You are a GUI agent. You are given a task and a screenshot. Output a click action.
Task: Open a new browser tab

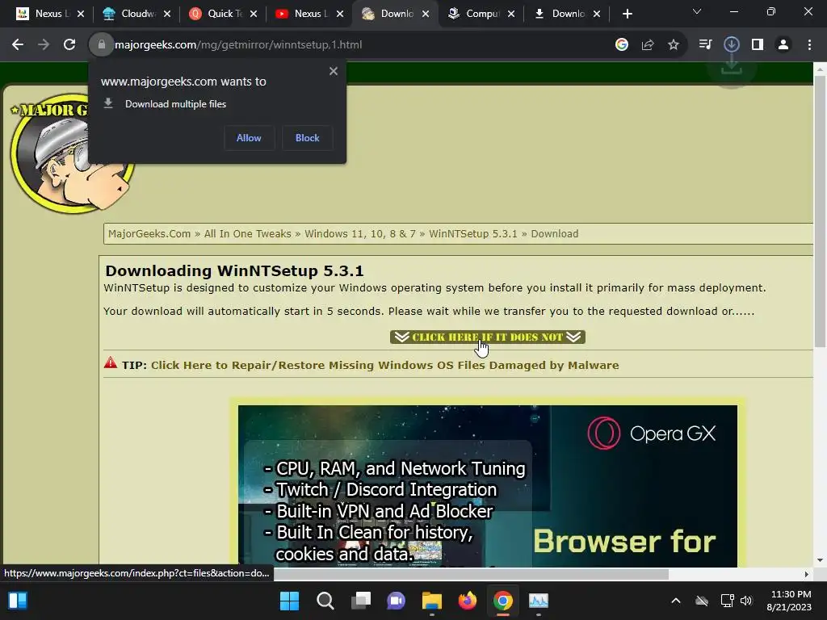click(x=627, y=15)
